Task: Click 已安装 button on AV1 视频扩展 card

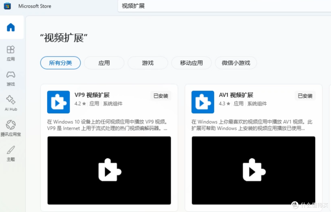Action: pos(305,96)
